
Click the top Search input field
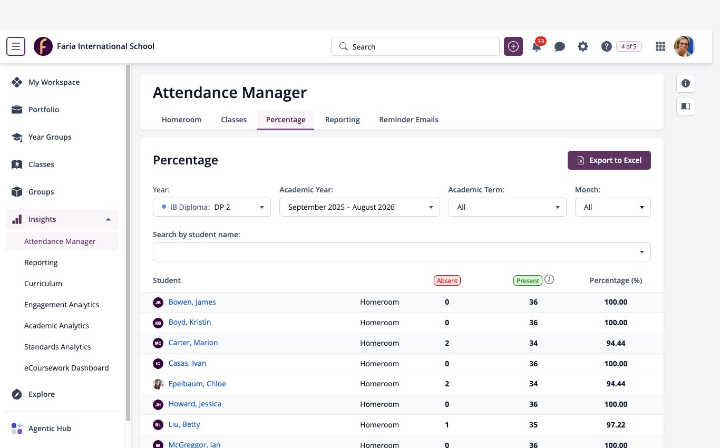(415, 46)
